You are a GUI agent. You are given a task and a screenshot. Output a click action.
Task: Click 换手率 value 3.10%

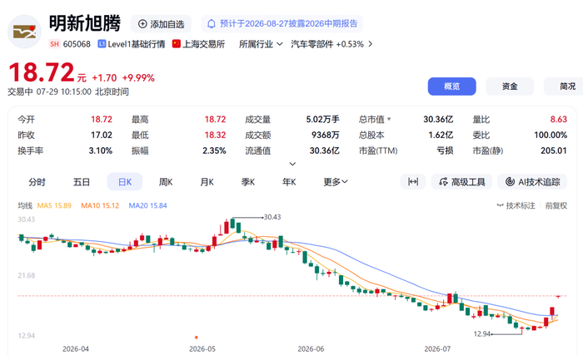tap(101, 150)
